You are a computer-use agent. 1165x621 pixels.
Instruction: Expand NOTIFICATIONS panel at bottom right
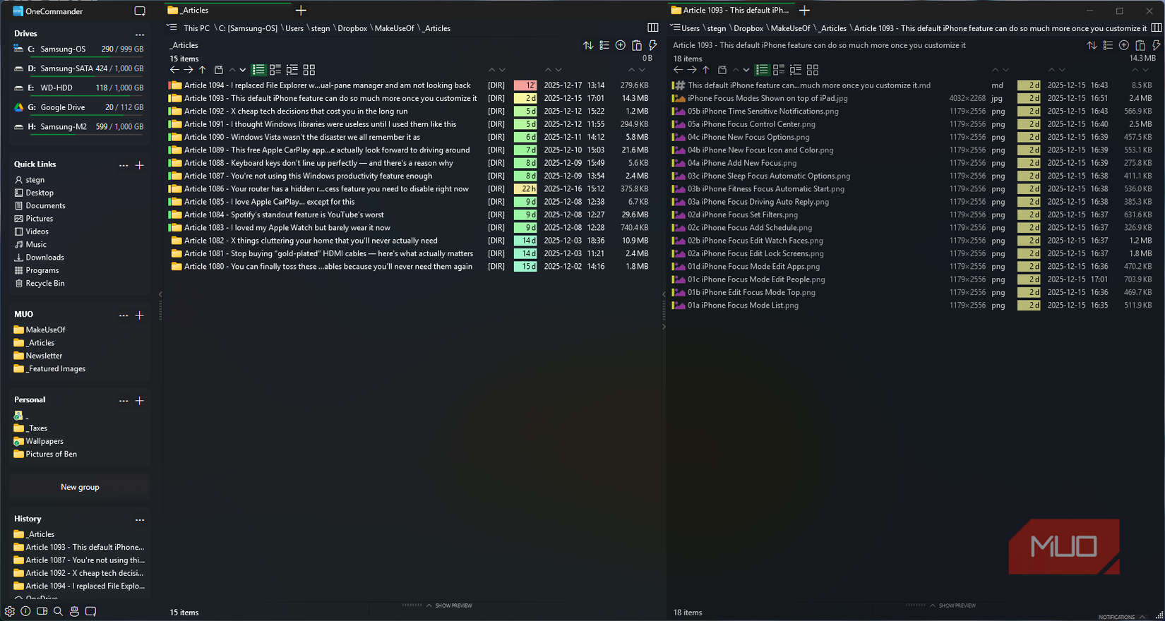point(1121,617)
